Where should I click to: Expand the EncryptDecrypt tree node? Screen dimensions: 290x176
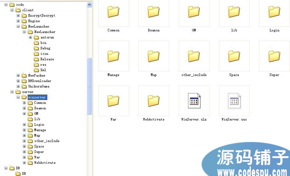click(x=18, y=15)
